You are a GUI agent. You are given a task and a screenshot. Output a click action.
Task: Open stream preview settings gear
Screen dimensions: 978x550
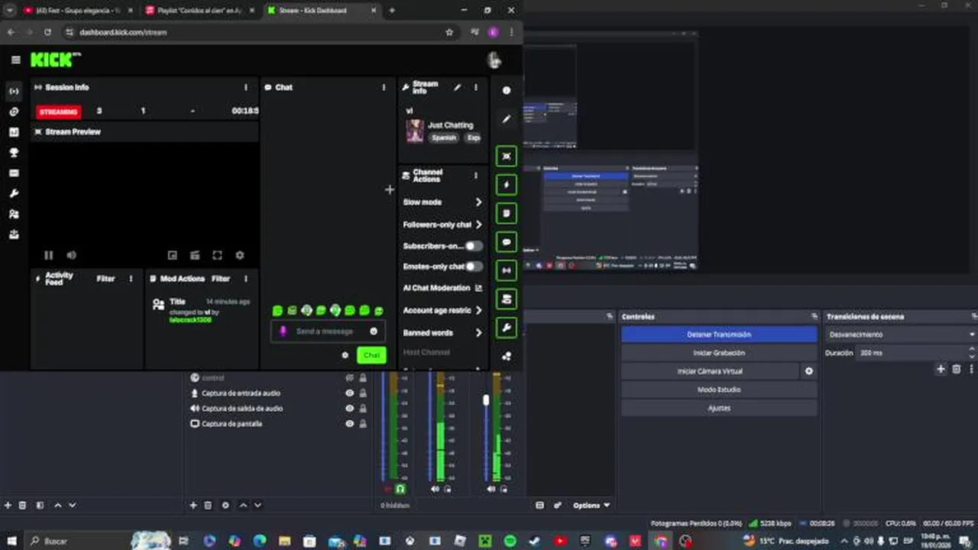239,255
